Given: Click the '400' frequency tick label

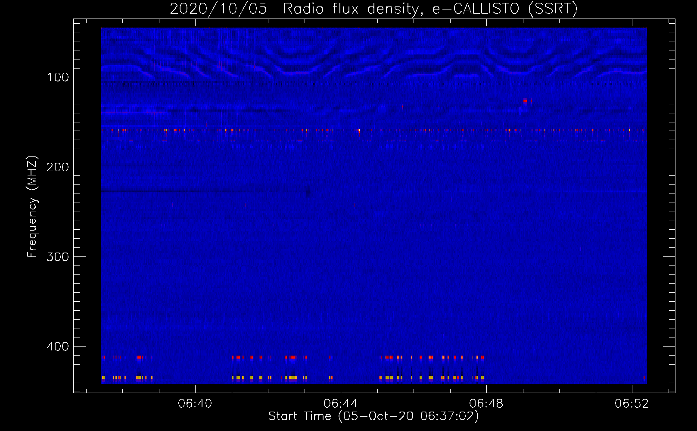Looking at the screenshot, I should coord(58,346).
